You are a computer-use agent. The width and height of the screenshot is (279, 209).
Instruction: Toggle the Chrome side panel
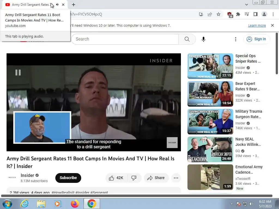click(256, 14)
